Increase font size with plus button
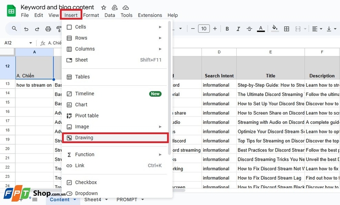The height and width of the screenshot is (205, 340). 215,28
